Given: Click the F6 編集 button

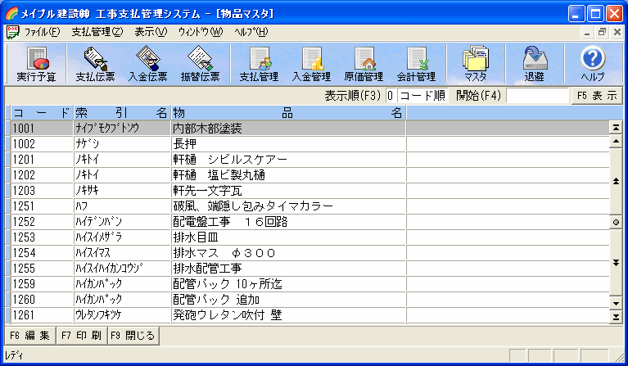Looking at the screenshot, I should pos(29,335).
